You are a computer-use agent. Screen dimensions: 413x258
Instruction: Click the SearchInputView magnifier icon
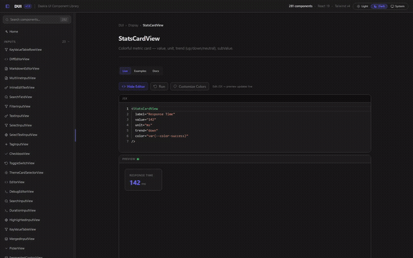point(6,201)
